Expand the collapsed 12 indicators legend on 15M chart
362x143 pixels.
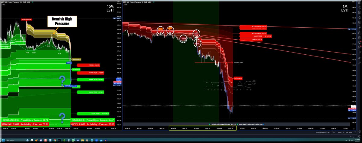coord(3,5)
